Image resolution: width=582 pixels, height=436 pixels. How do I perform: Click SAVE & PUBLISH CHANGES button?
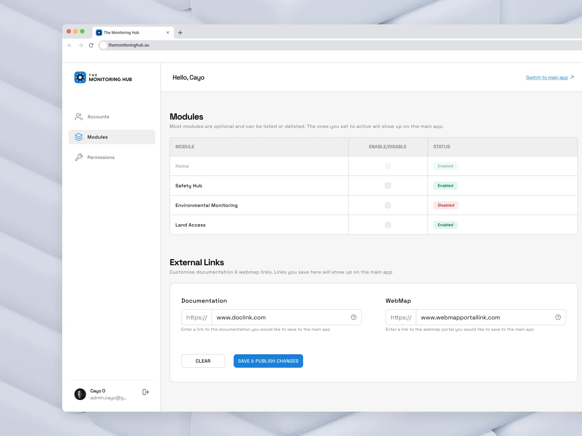(x=268, y=361)
